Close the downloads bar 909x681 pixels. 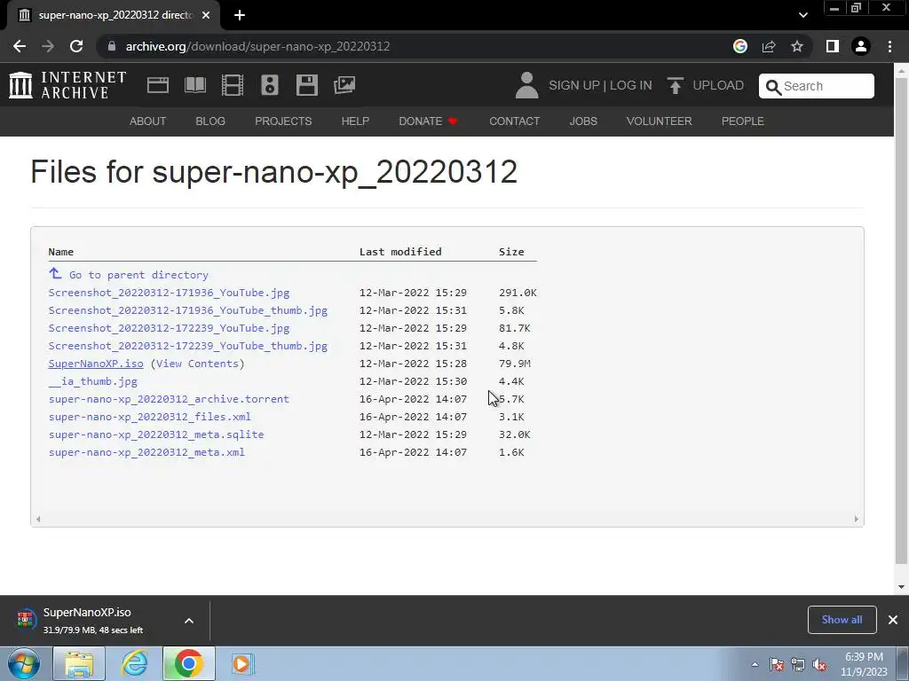pos(893,620)
